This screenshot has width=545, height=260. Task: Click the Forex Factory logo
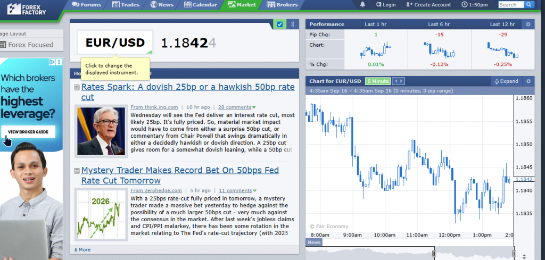coord(23,8)
